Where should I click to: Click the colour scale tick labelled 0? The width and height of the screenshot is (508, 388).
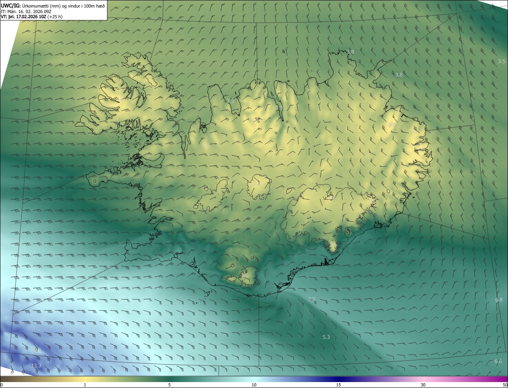click(x=1, y=385)
